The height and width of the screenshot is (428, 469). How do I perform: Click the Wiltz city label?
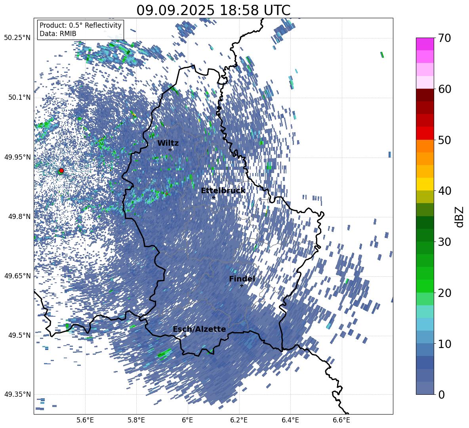pos(168,143)
